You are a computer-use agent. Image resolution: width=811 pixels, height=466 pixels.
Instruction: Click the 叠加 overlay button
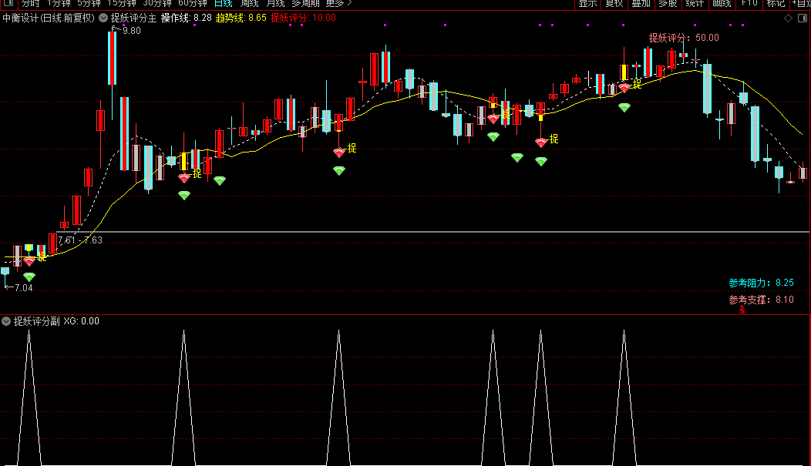pos(641,4)
